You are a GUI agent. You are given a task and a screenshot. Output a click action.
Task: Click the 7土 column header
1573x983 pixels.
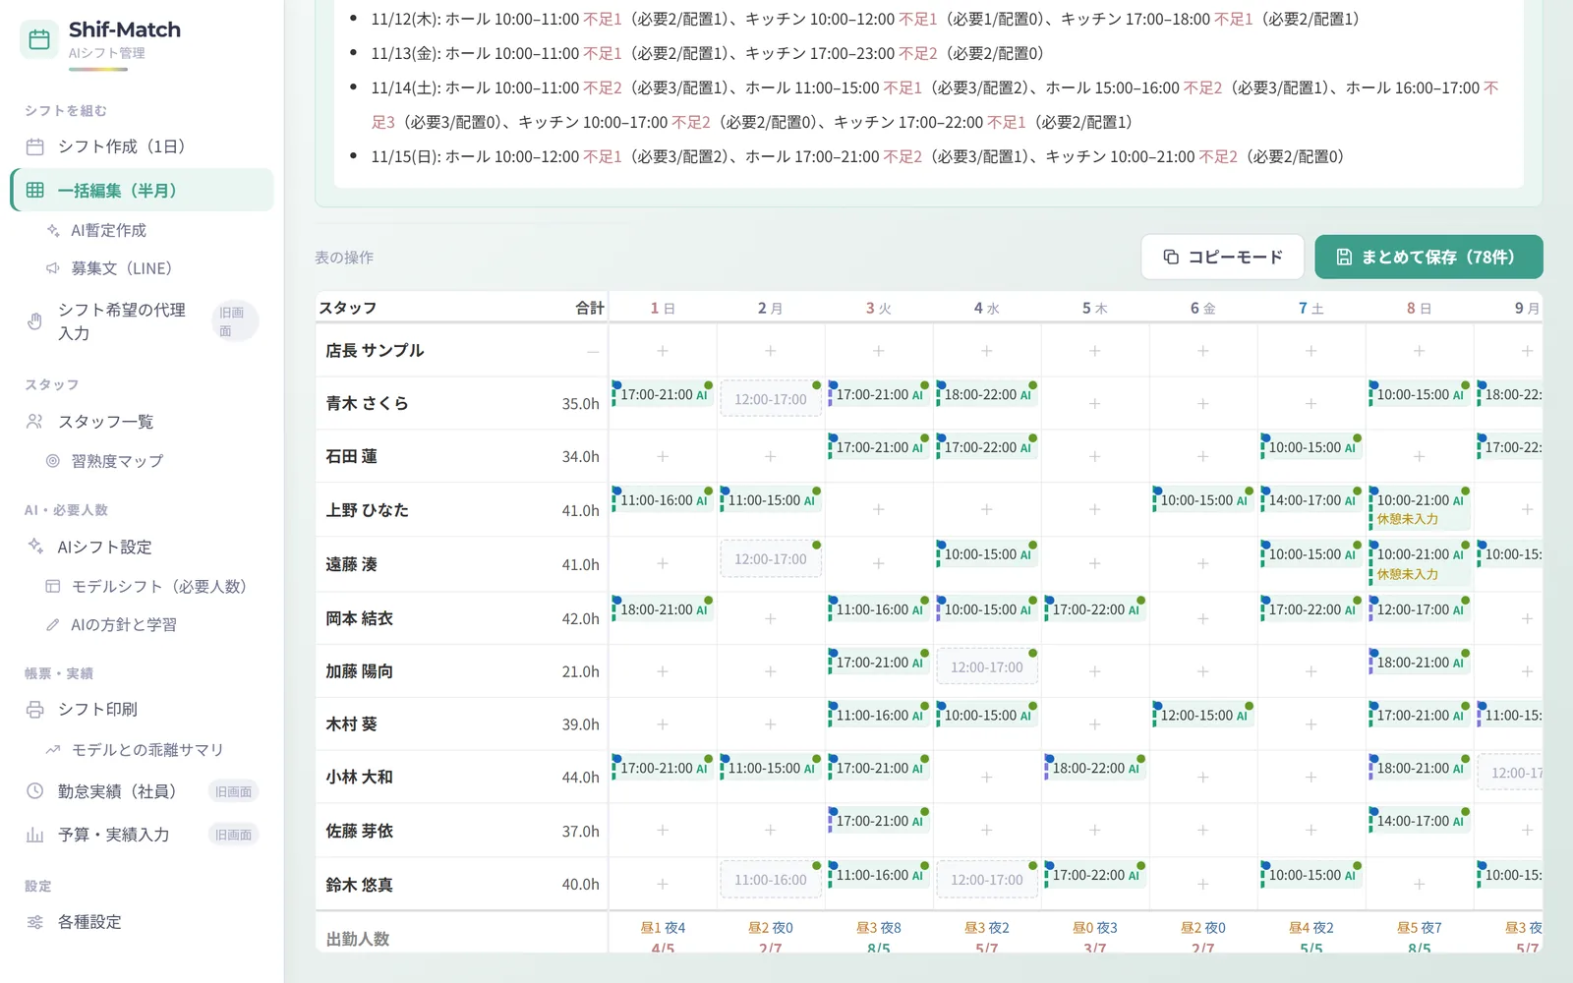pyautogui.click(x=1311, y=309)
